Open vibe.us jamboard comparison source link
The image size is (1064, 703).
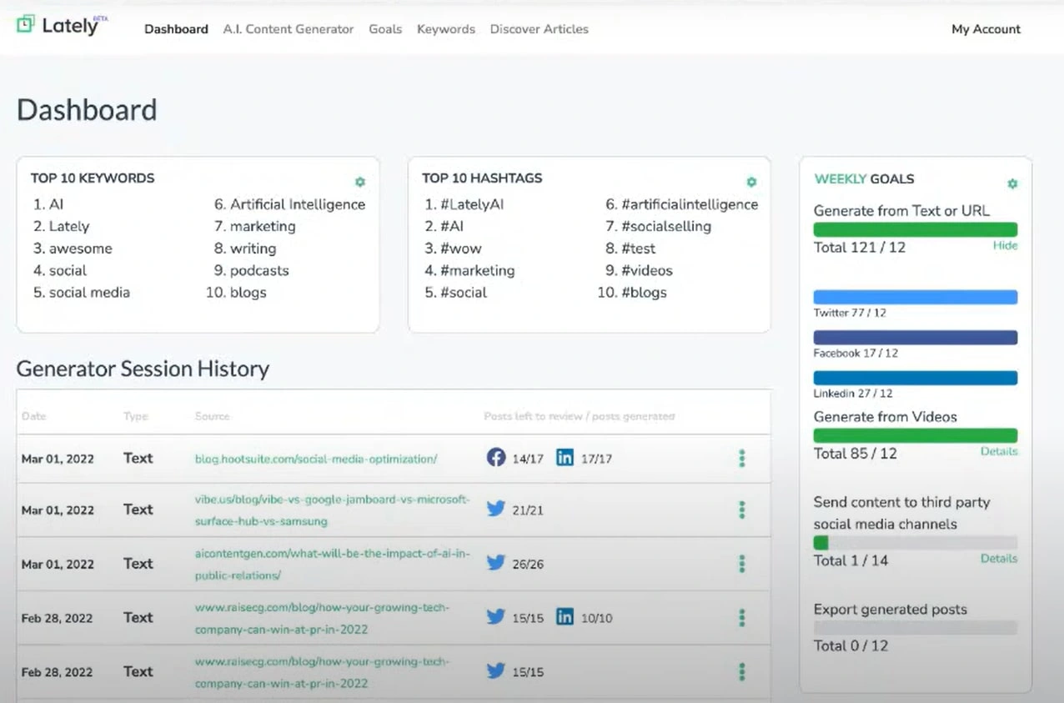(332, 510)
